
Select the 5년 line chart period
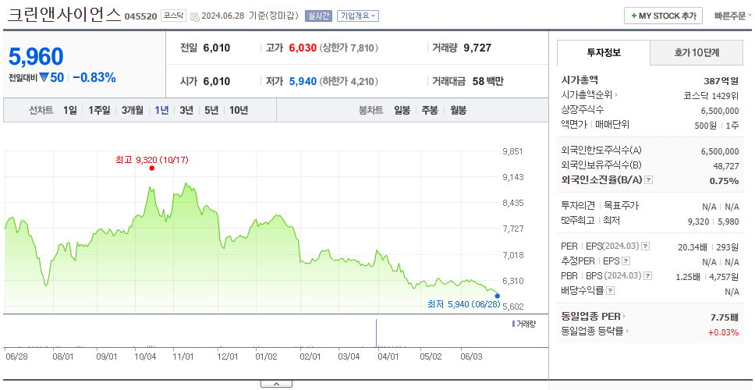pyautogui.click(x=211, y=110)
